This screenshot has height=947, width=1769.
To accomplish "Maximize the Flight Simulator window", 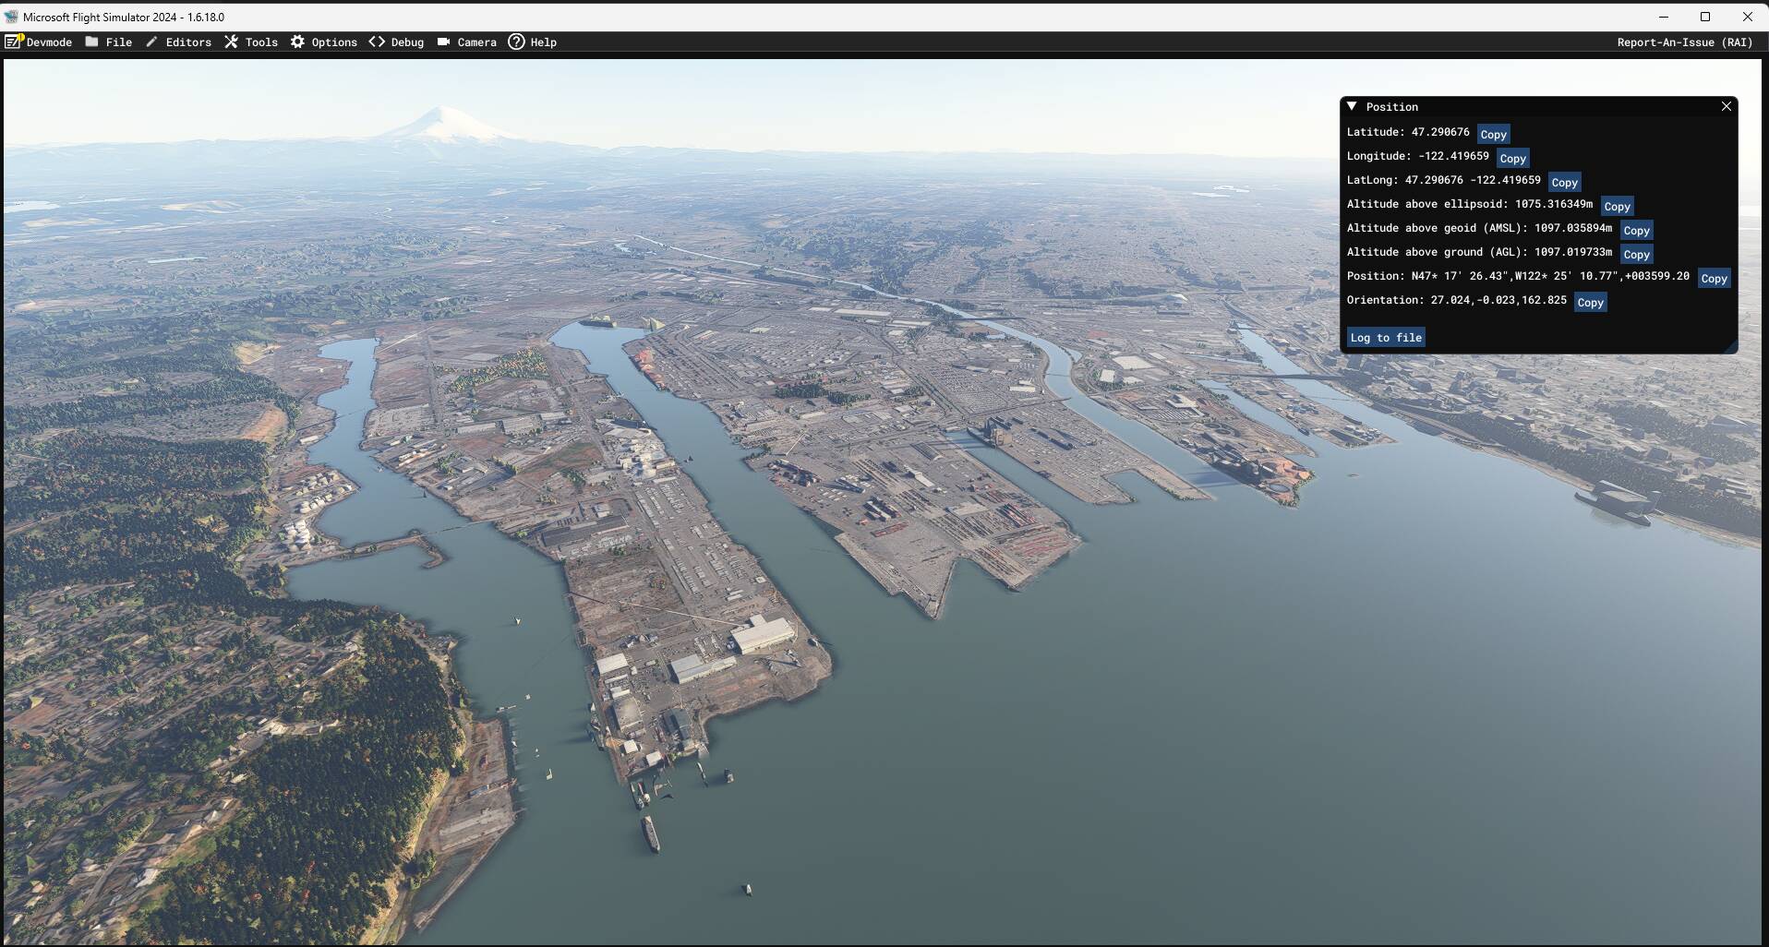I will click(1704, 17).
